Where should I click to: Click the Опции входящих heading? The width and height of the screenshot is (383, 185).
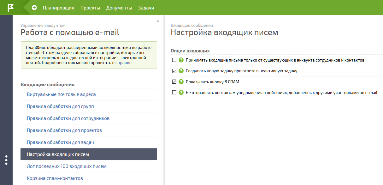point(190,51)
